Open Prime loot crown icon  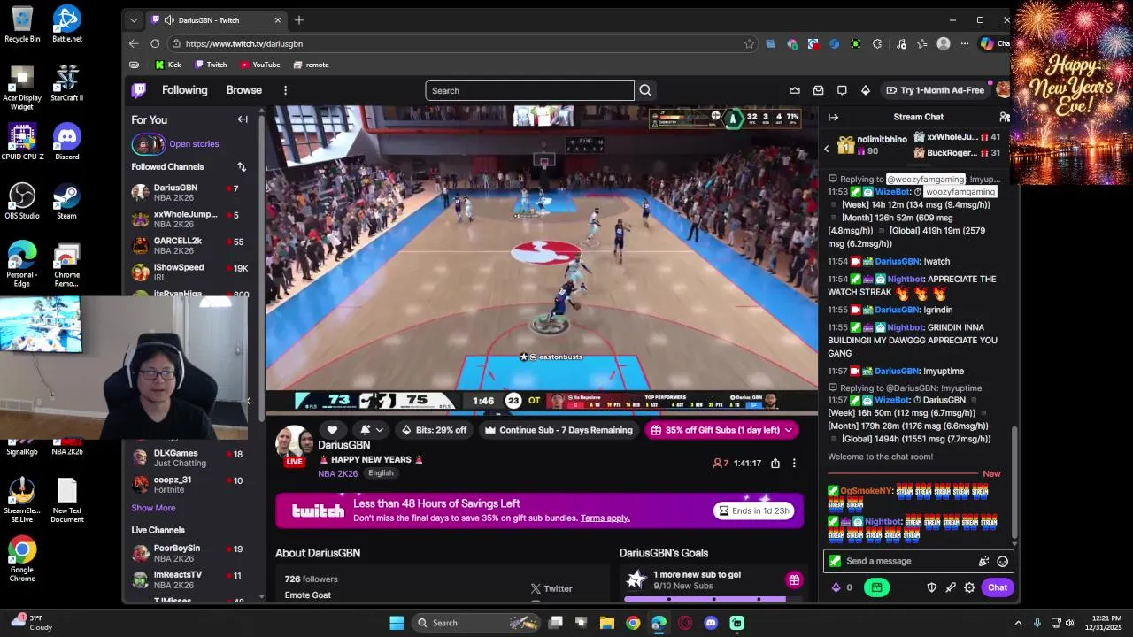pos(795,90)
